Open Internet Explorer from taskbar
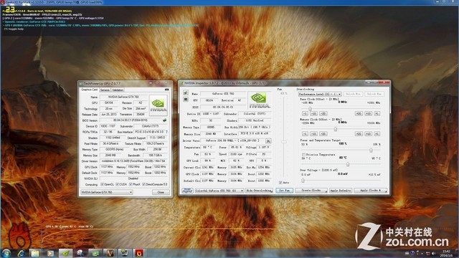Image resolution: width=459 pixels, height=258 pixels. (x=21, y=253)
